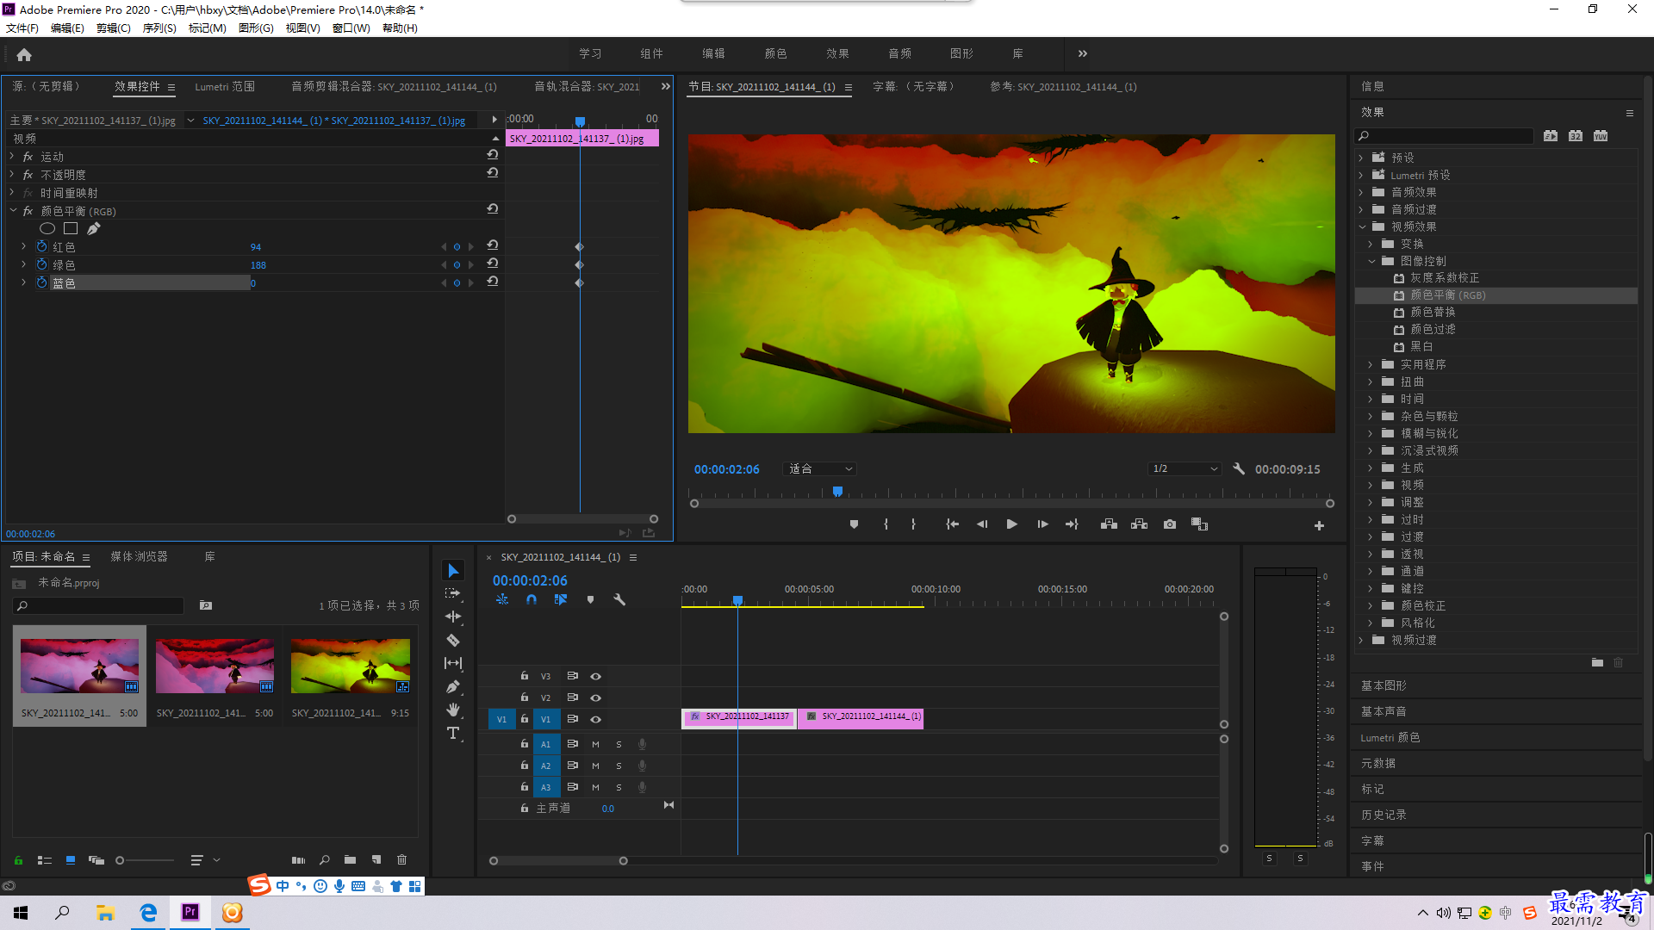Click new bin icon in Effects panel
Image resolution: width=1654 pixels, height=930 pixels.
pyautogui.click(x=1598, y=663)
